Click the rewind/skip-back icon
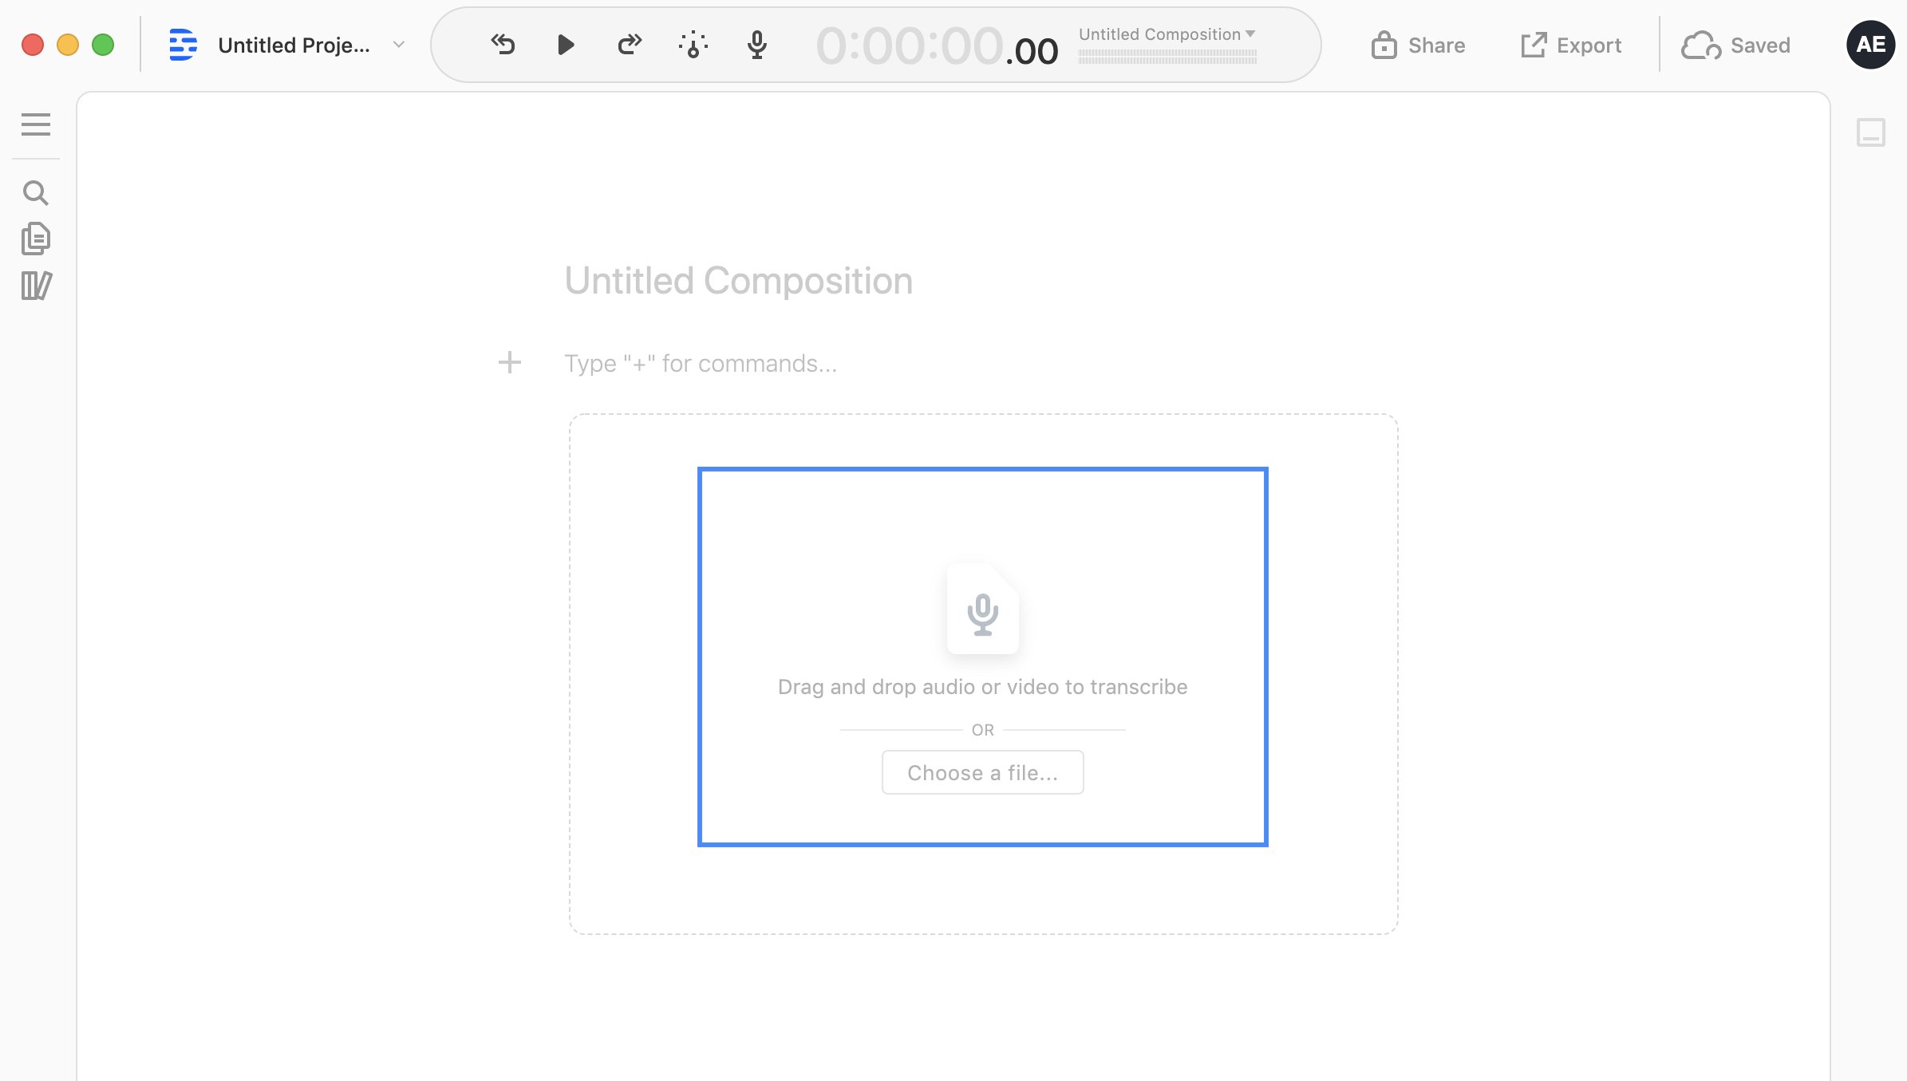The image size is (1907, 1081). click(x=502, y=45)
